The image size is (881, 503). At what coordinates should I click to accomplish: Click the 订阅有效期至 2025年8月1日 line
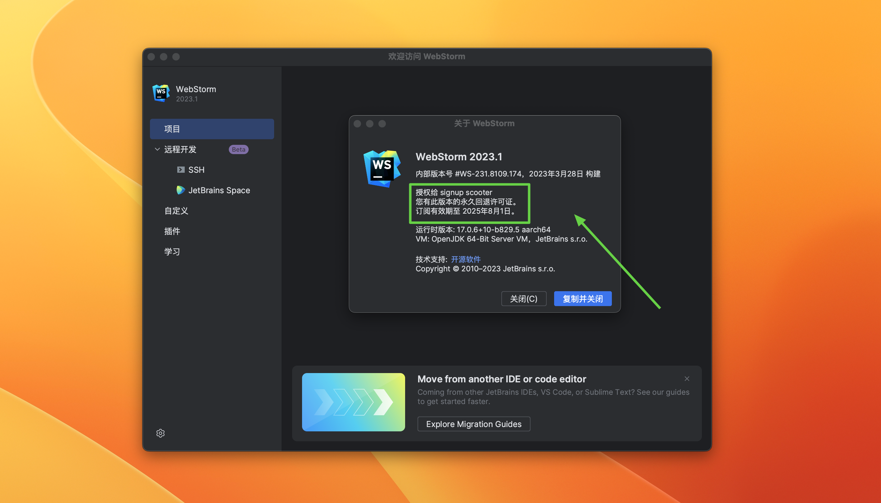pos(466,211)
